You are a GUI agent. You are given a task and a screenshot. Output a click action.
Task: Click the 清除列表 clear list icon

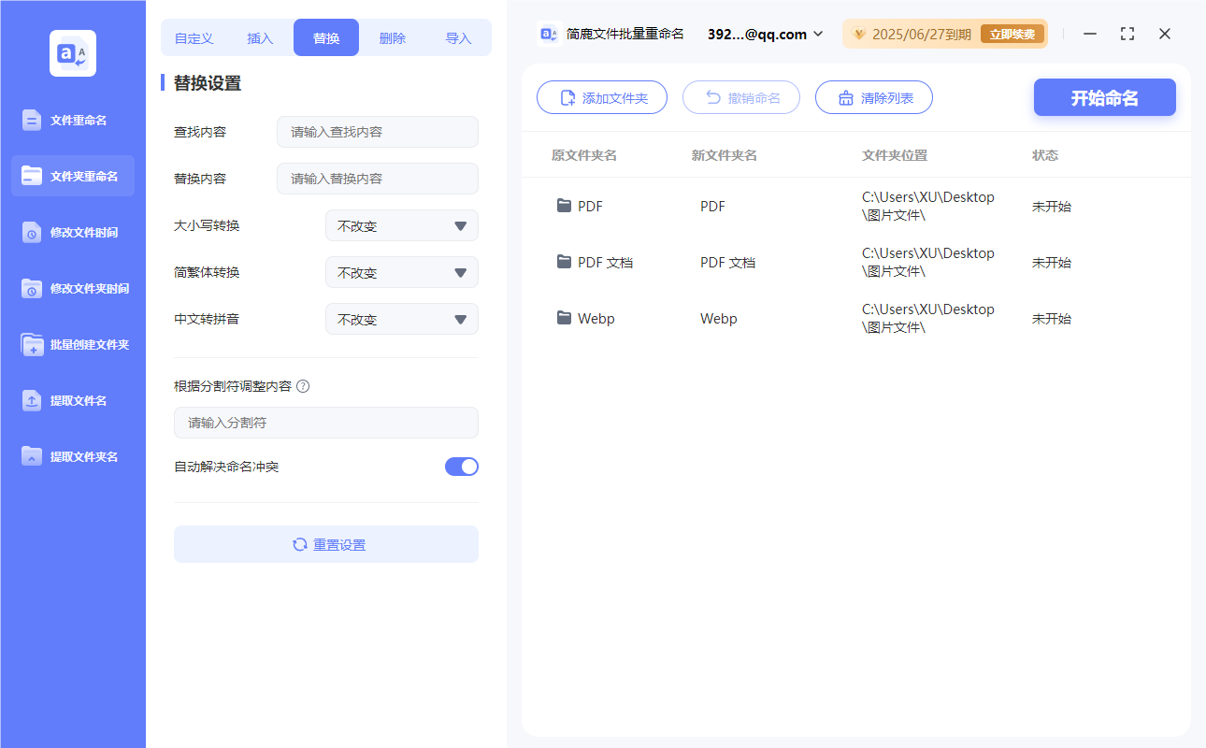846,96
